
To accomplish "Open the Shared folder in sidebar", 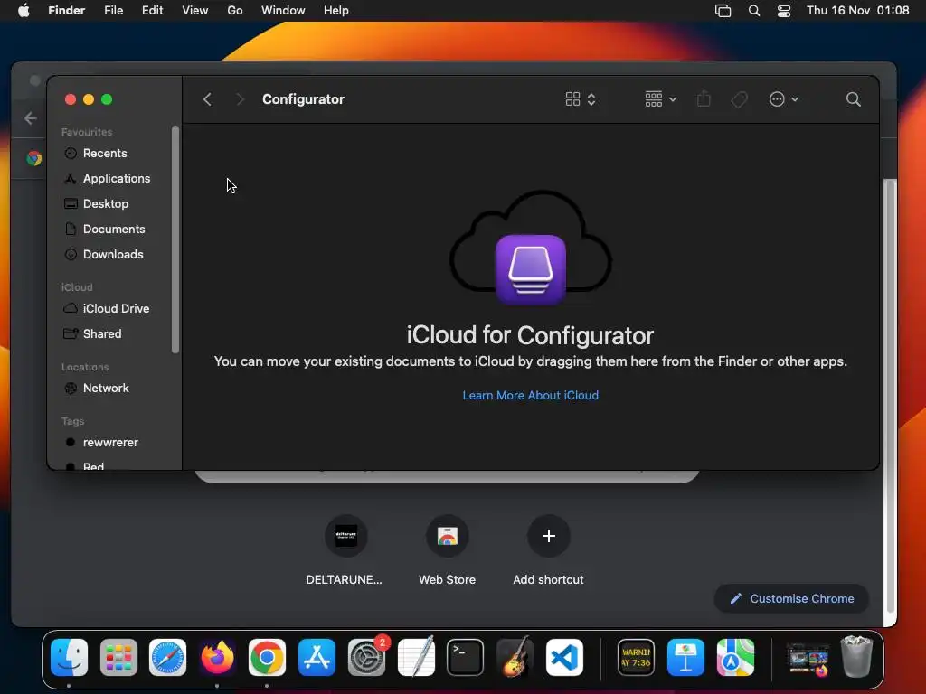I will click(x=93, y=334).
